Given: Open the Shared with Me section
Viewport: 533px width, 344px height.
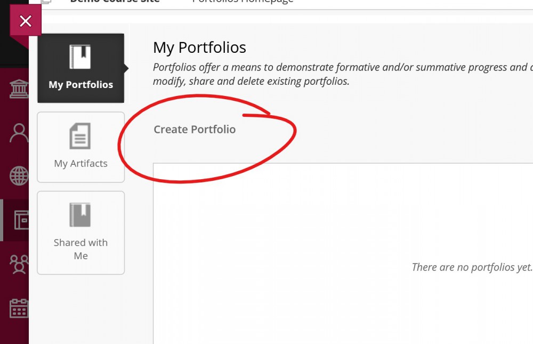Looking at the screenshot, I should 80,233.
